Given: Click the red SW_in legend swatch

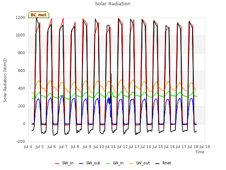Looking at the screenshot, I should (x=57, y=164).
